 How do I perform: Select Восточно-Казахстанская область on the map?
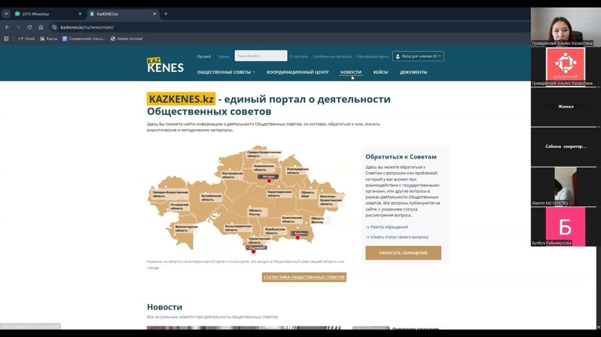click(331, 200)
